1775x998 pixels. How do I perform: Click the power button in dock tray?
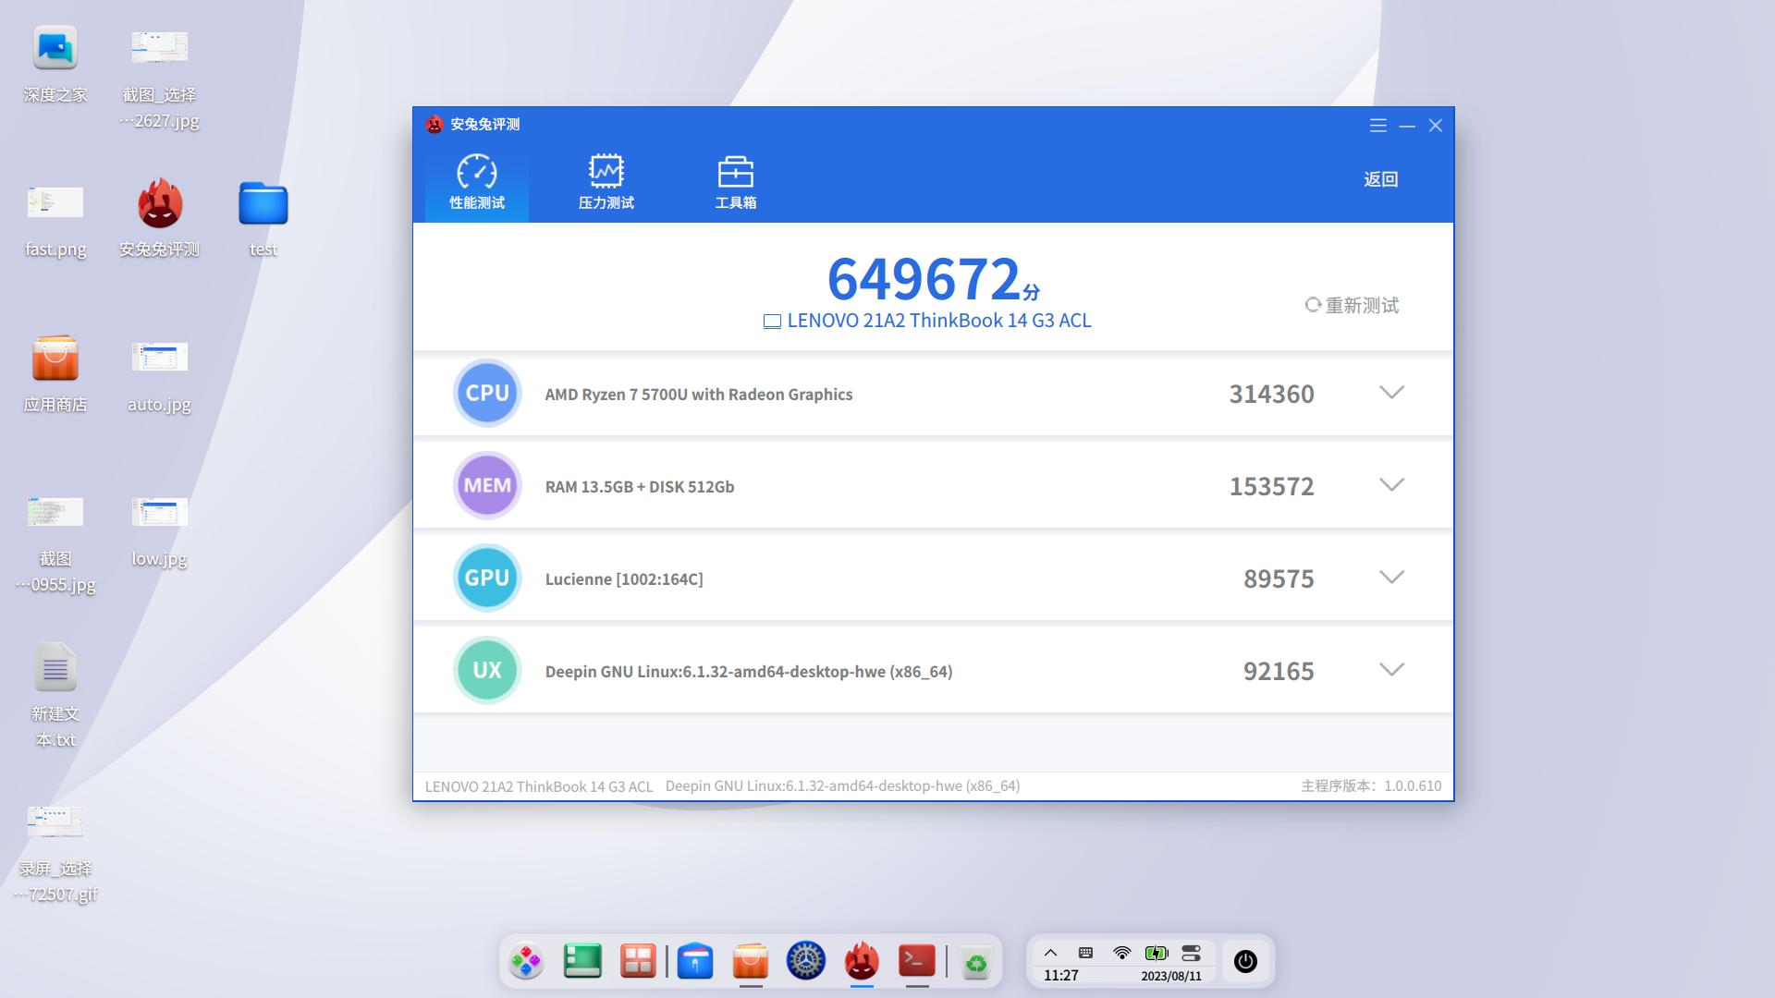coord(1245,961)
